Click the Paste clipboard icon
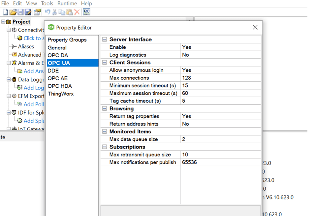Image resolution: width=315 pixels, height=217 pixels. [69, 12]
